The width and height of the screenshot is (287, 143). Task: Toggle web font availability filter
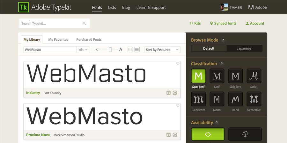pos(208,134)
